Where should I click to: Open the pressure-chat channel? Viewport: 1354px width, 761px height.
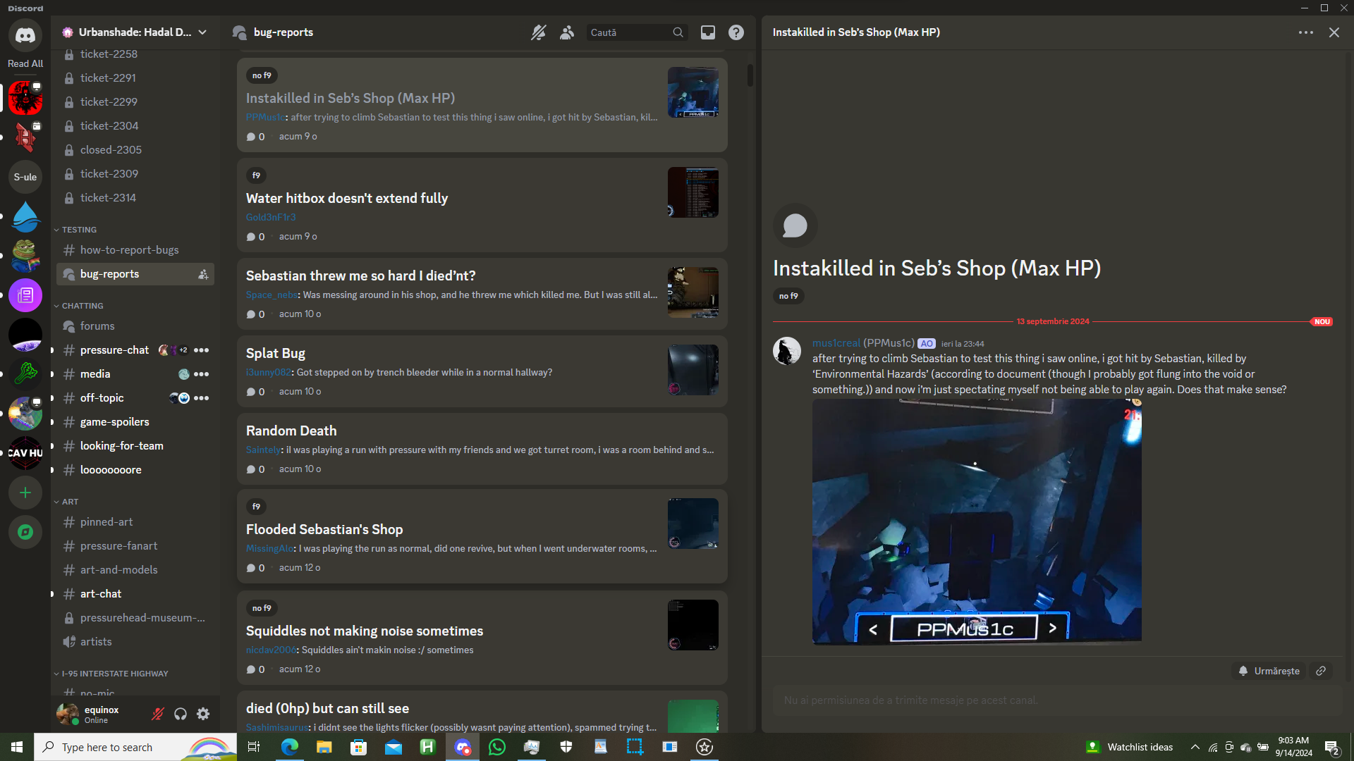pos(114,350)
